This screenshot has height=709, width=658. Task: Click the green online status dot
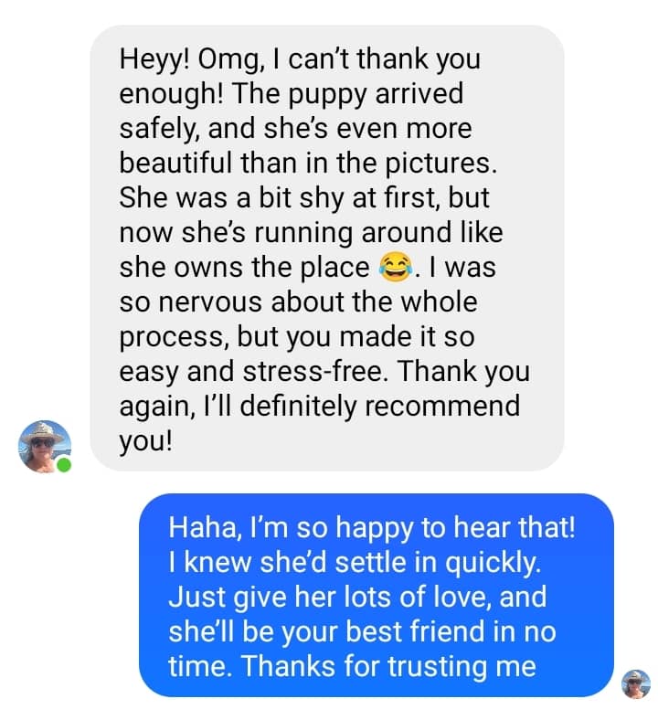tap(64, 465)
